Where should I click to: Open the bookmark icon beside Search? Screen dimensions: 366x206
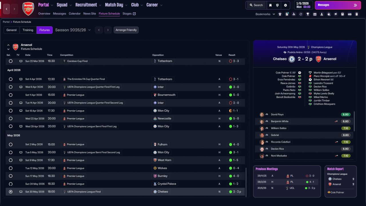270,5
